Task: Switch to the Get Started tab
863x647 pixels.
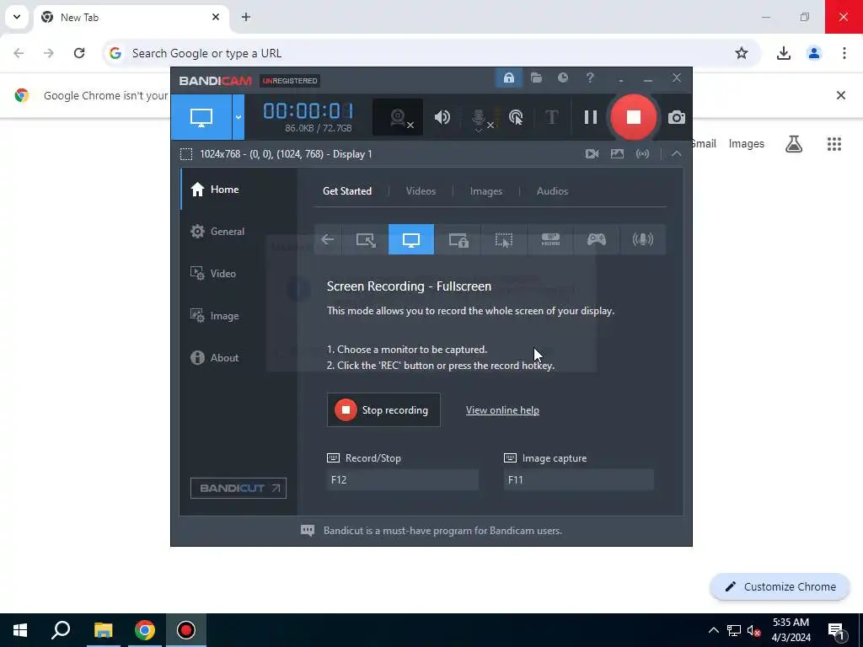Action: 347,191
